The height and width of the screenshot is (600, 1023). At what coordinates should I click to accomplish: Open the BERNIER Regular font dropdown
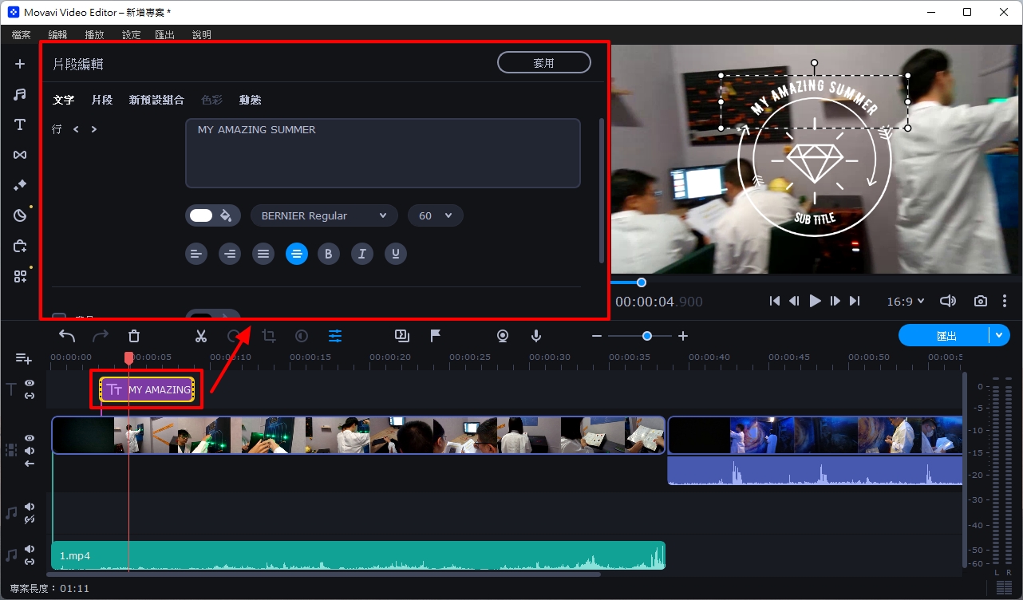pos(324,215)
